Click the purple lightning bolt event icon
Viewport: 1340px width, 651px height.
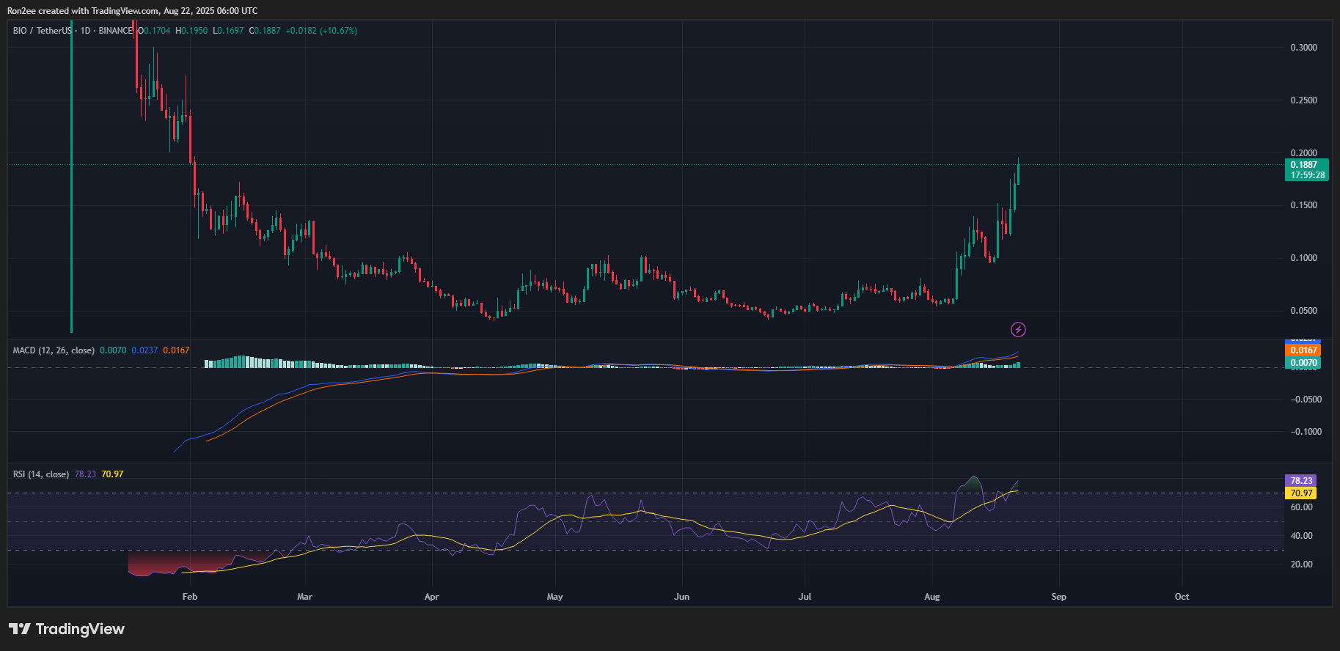click(1018, 330)
